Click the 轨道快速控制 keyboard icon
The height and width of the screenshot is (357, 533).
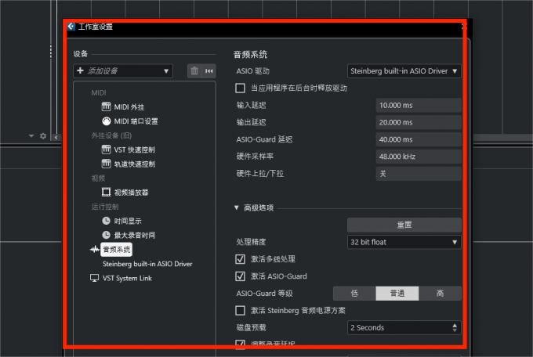pyautogui.click(x=107, y=164)
